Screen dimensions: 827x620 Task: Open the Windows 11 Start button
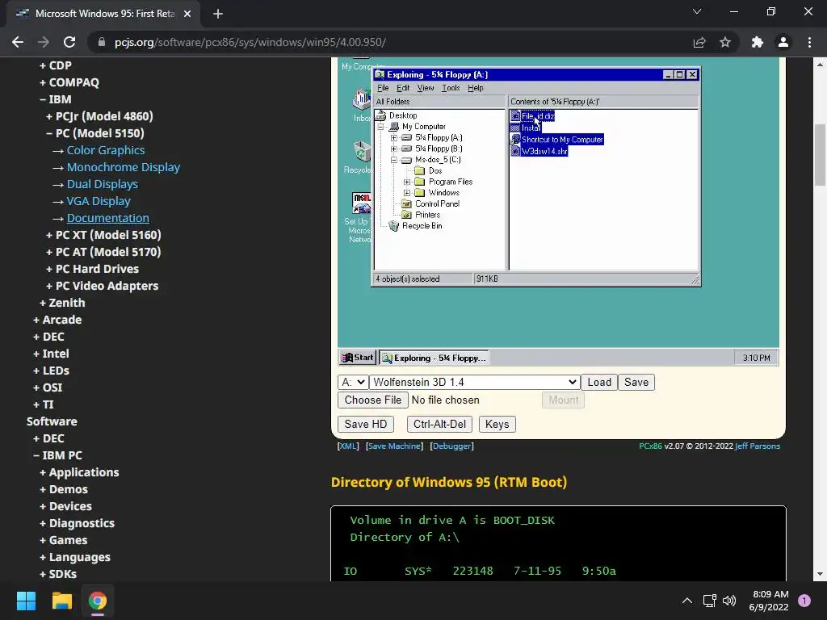coord(26,601)
